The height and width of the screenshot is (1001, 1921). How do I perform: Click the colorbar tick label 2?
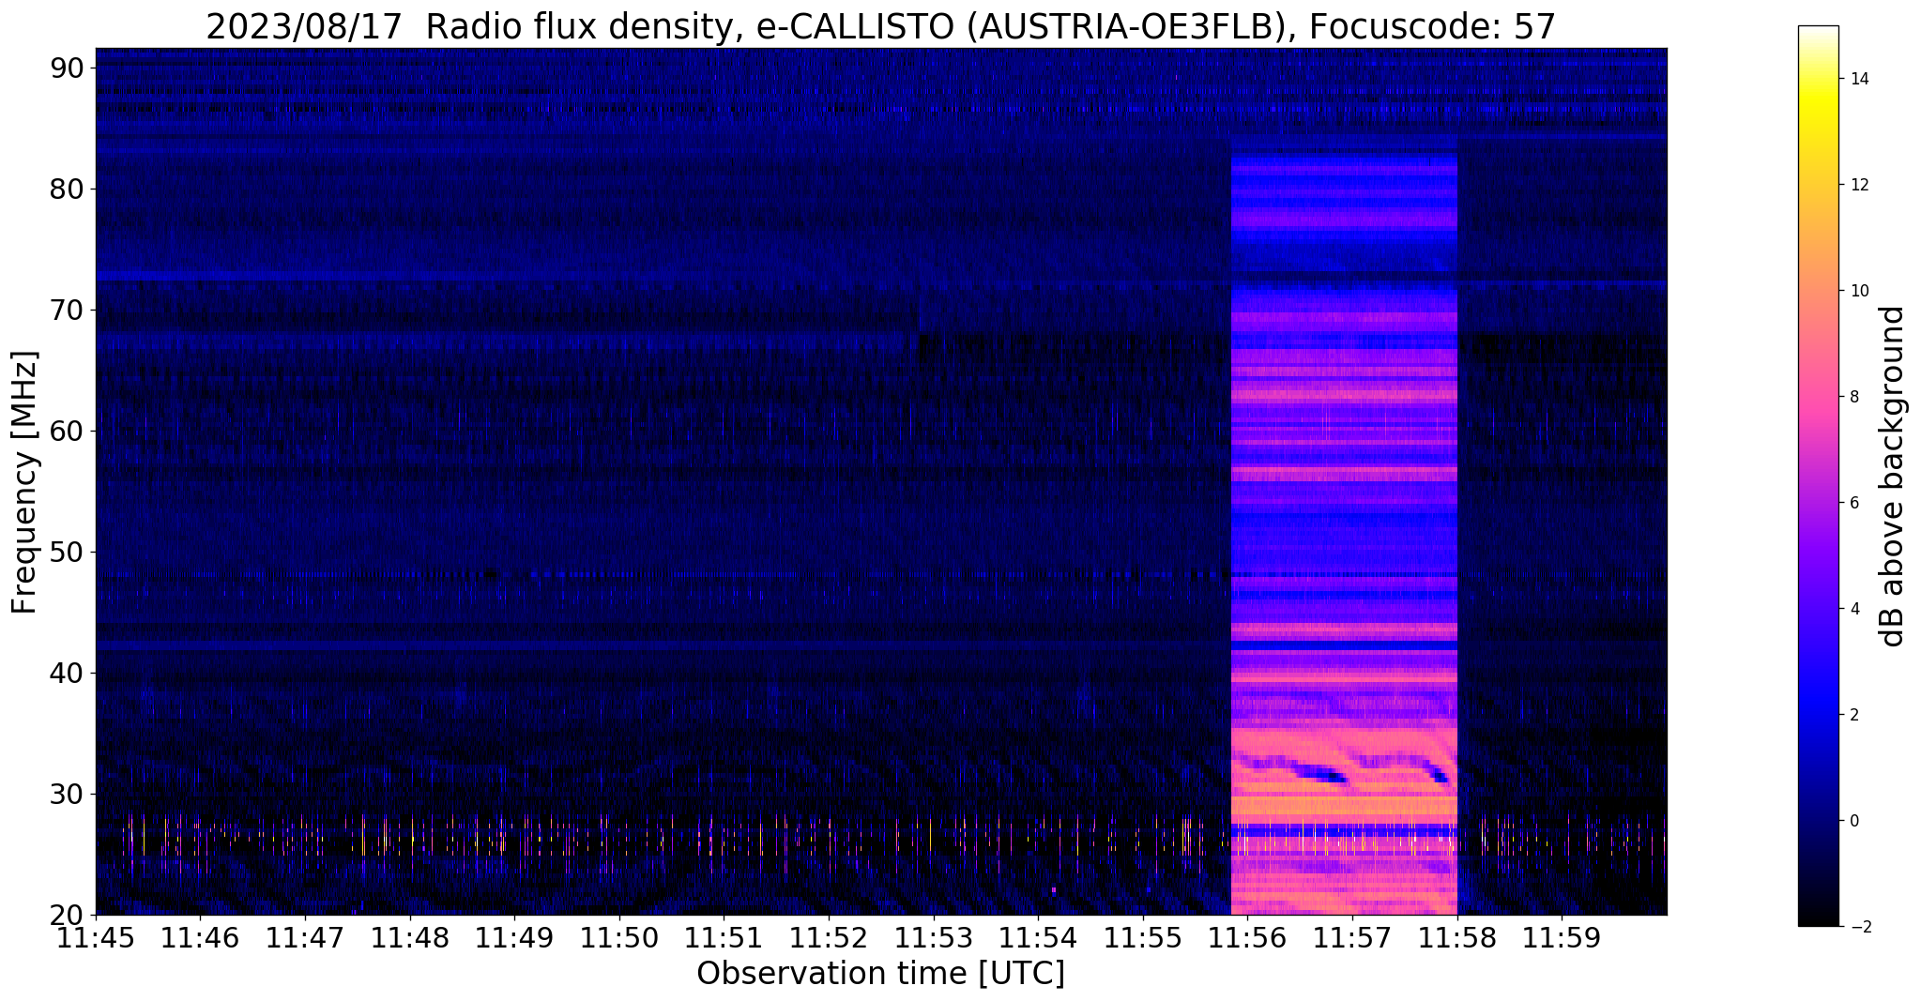tap(1853, 715)
